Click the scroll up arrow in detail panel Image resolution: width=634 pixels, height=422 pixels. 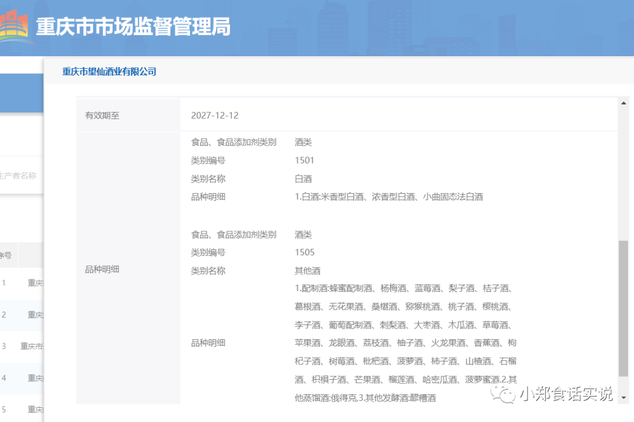(x=623, y=103)
